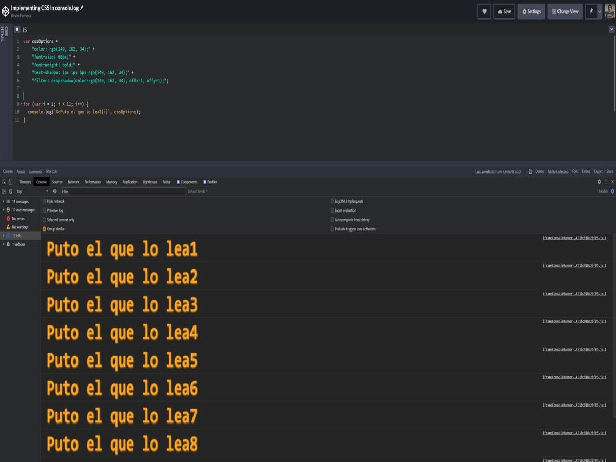The image size is (616, 462).
Task: Check the Preserve log option
Action: (x=44, y=210)
